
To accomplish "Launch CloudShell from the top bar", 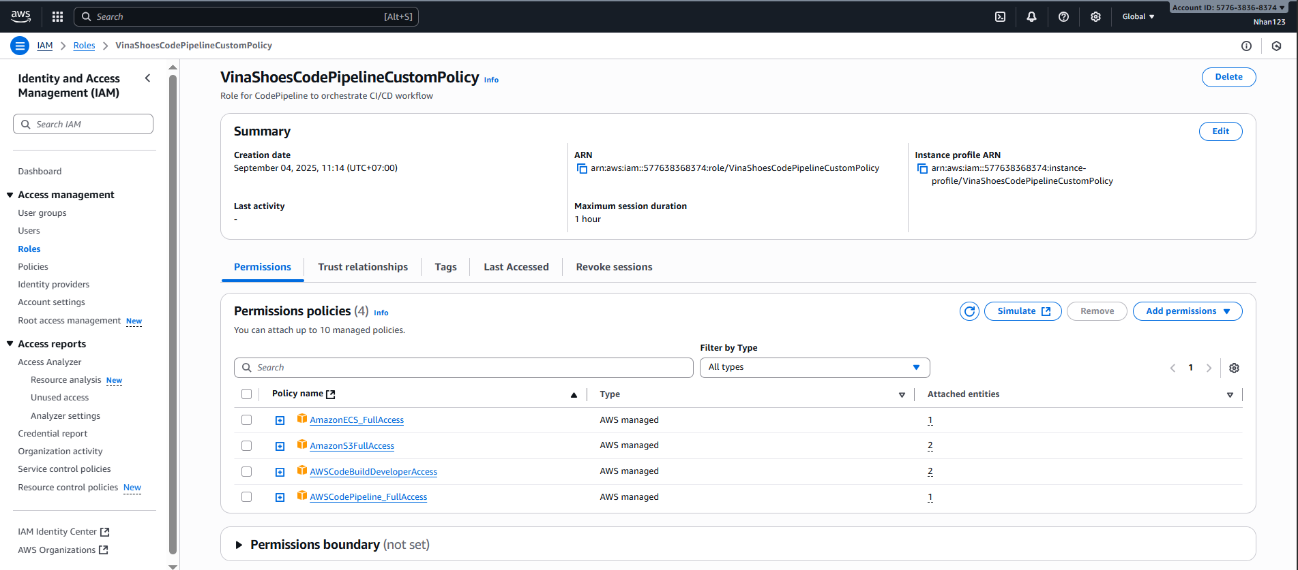I will coord(1000,16).
